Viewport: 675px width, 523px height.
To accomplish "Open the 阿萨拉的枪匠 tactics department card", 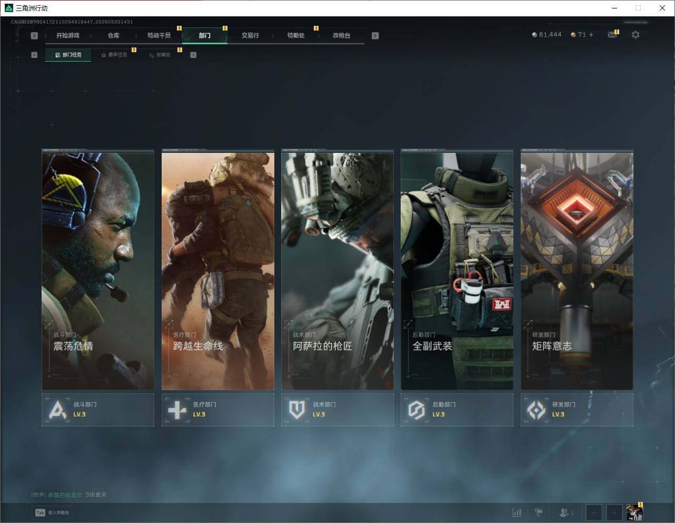I will [x=337, y=271].
